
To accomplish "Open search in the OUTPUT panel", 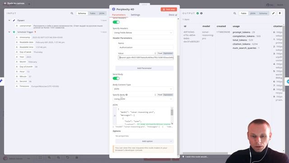I will pos(235,13).
